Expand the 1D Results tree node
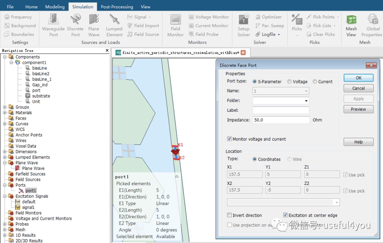 [x=5, y=235]
